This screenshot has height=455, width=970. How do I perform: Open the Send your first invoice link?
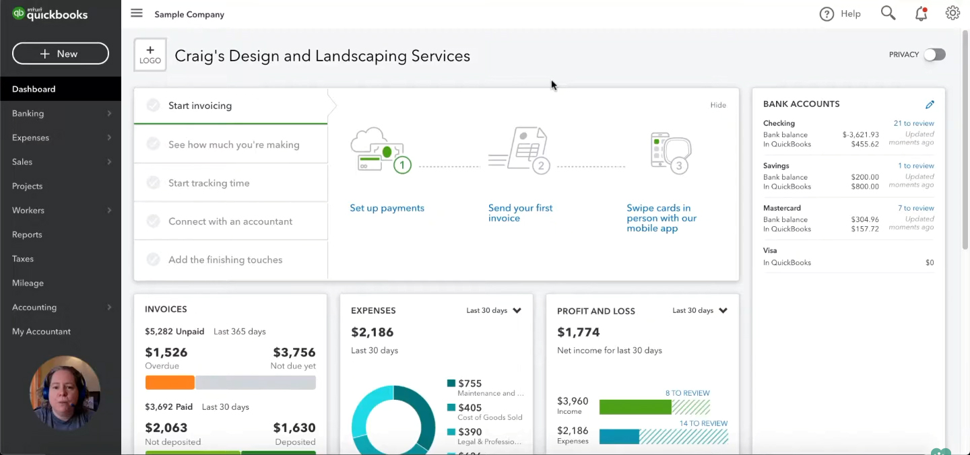pyautogui.click(x=520, y=213)
